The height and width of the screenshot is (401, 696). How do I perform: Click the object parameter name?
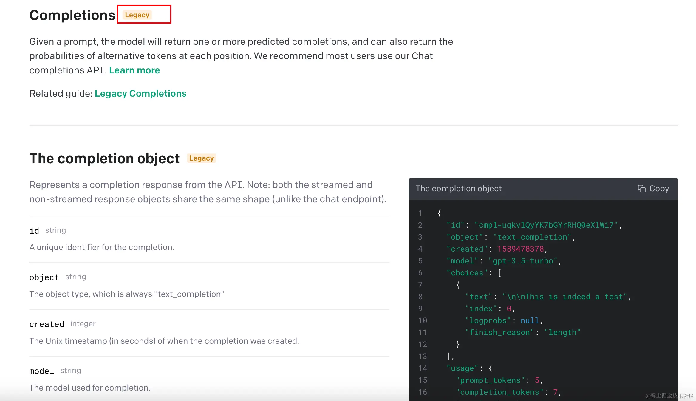click(44, 277)
